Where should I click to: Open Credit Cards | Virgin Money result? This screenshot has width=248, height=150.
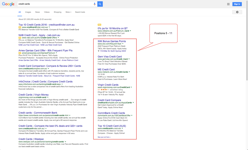point(34,95)
